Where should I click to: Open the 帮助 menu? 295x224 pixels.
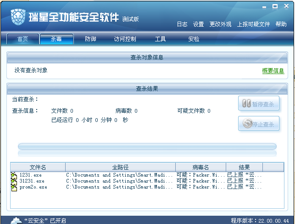click(281, 24)
